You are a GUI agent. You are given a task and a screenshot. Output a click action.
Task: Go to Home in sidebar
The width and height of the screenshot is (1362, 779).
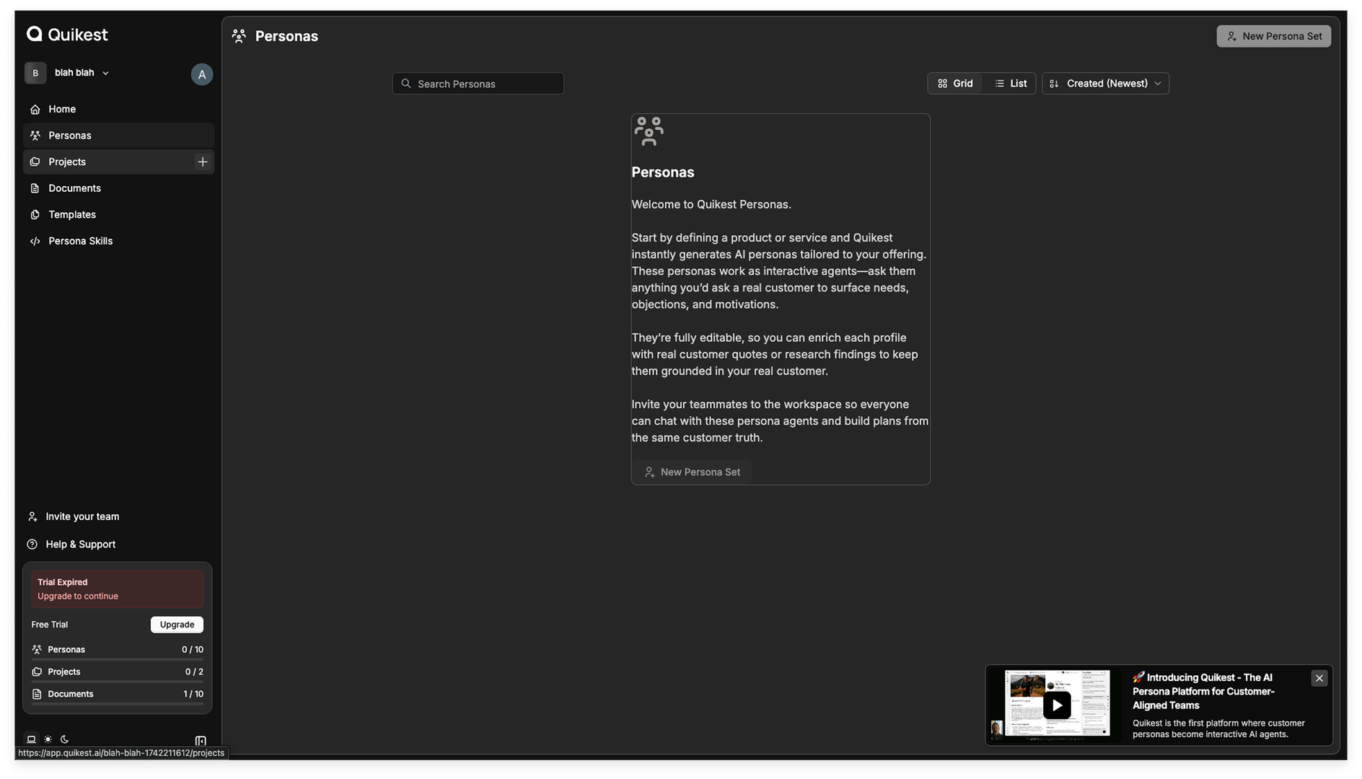coord(118,109)
